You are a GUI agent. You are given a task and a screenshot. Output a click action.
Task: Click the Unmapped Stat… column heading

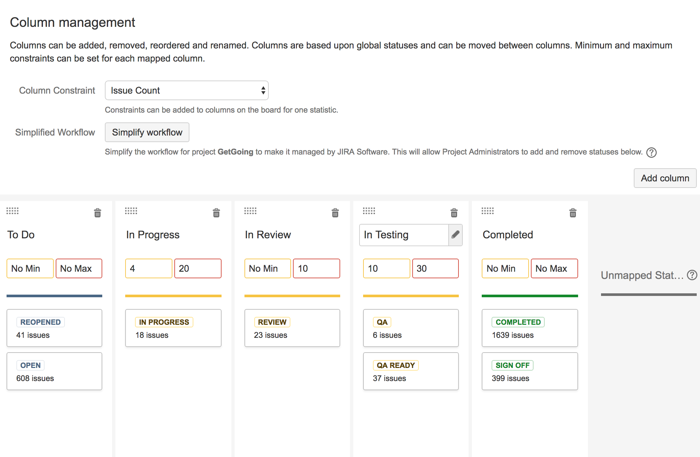coord(642,275)
